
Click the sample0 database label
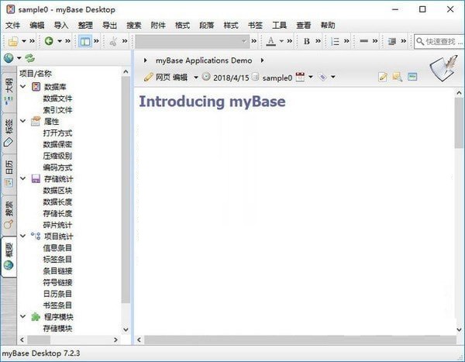(277, 78)
